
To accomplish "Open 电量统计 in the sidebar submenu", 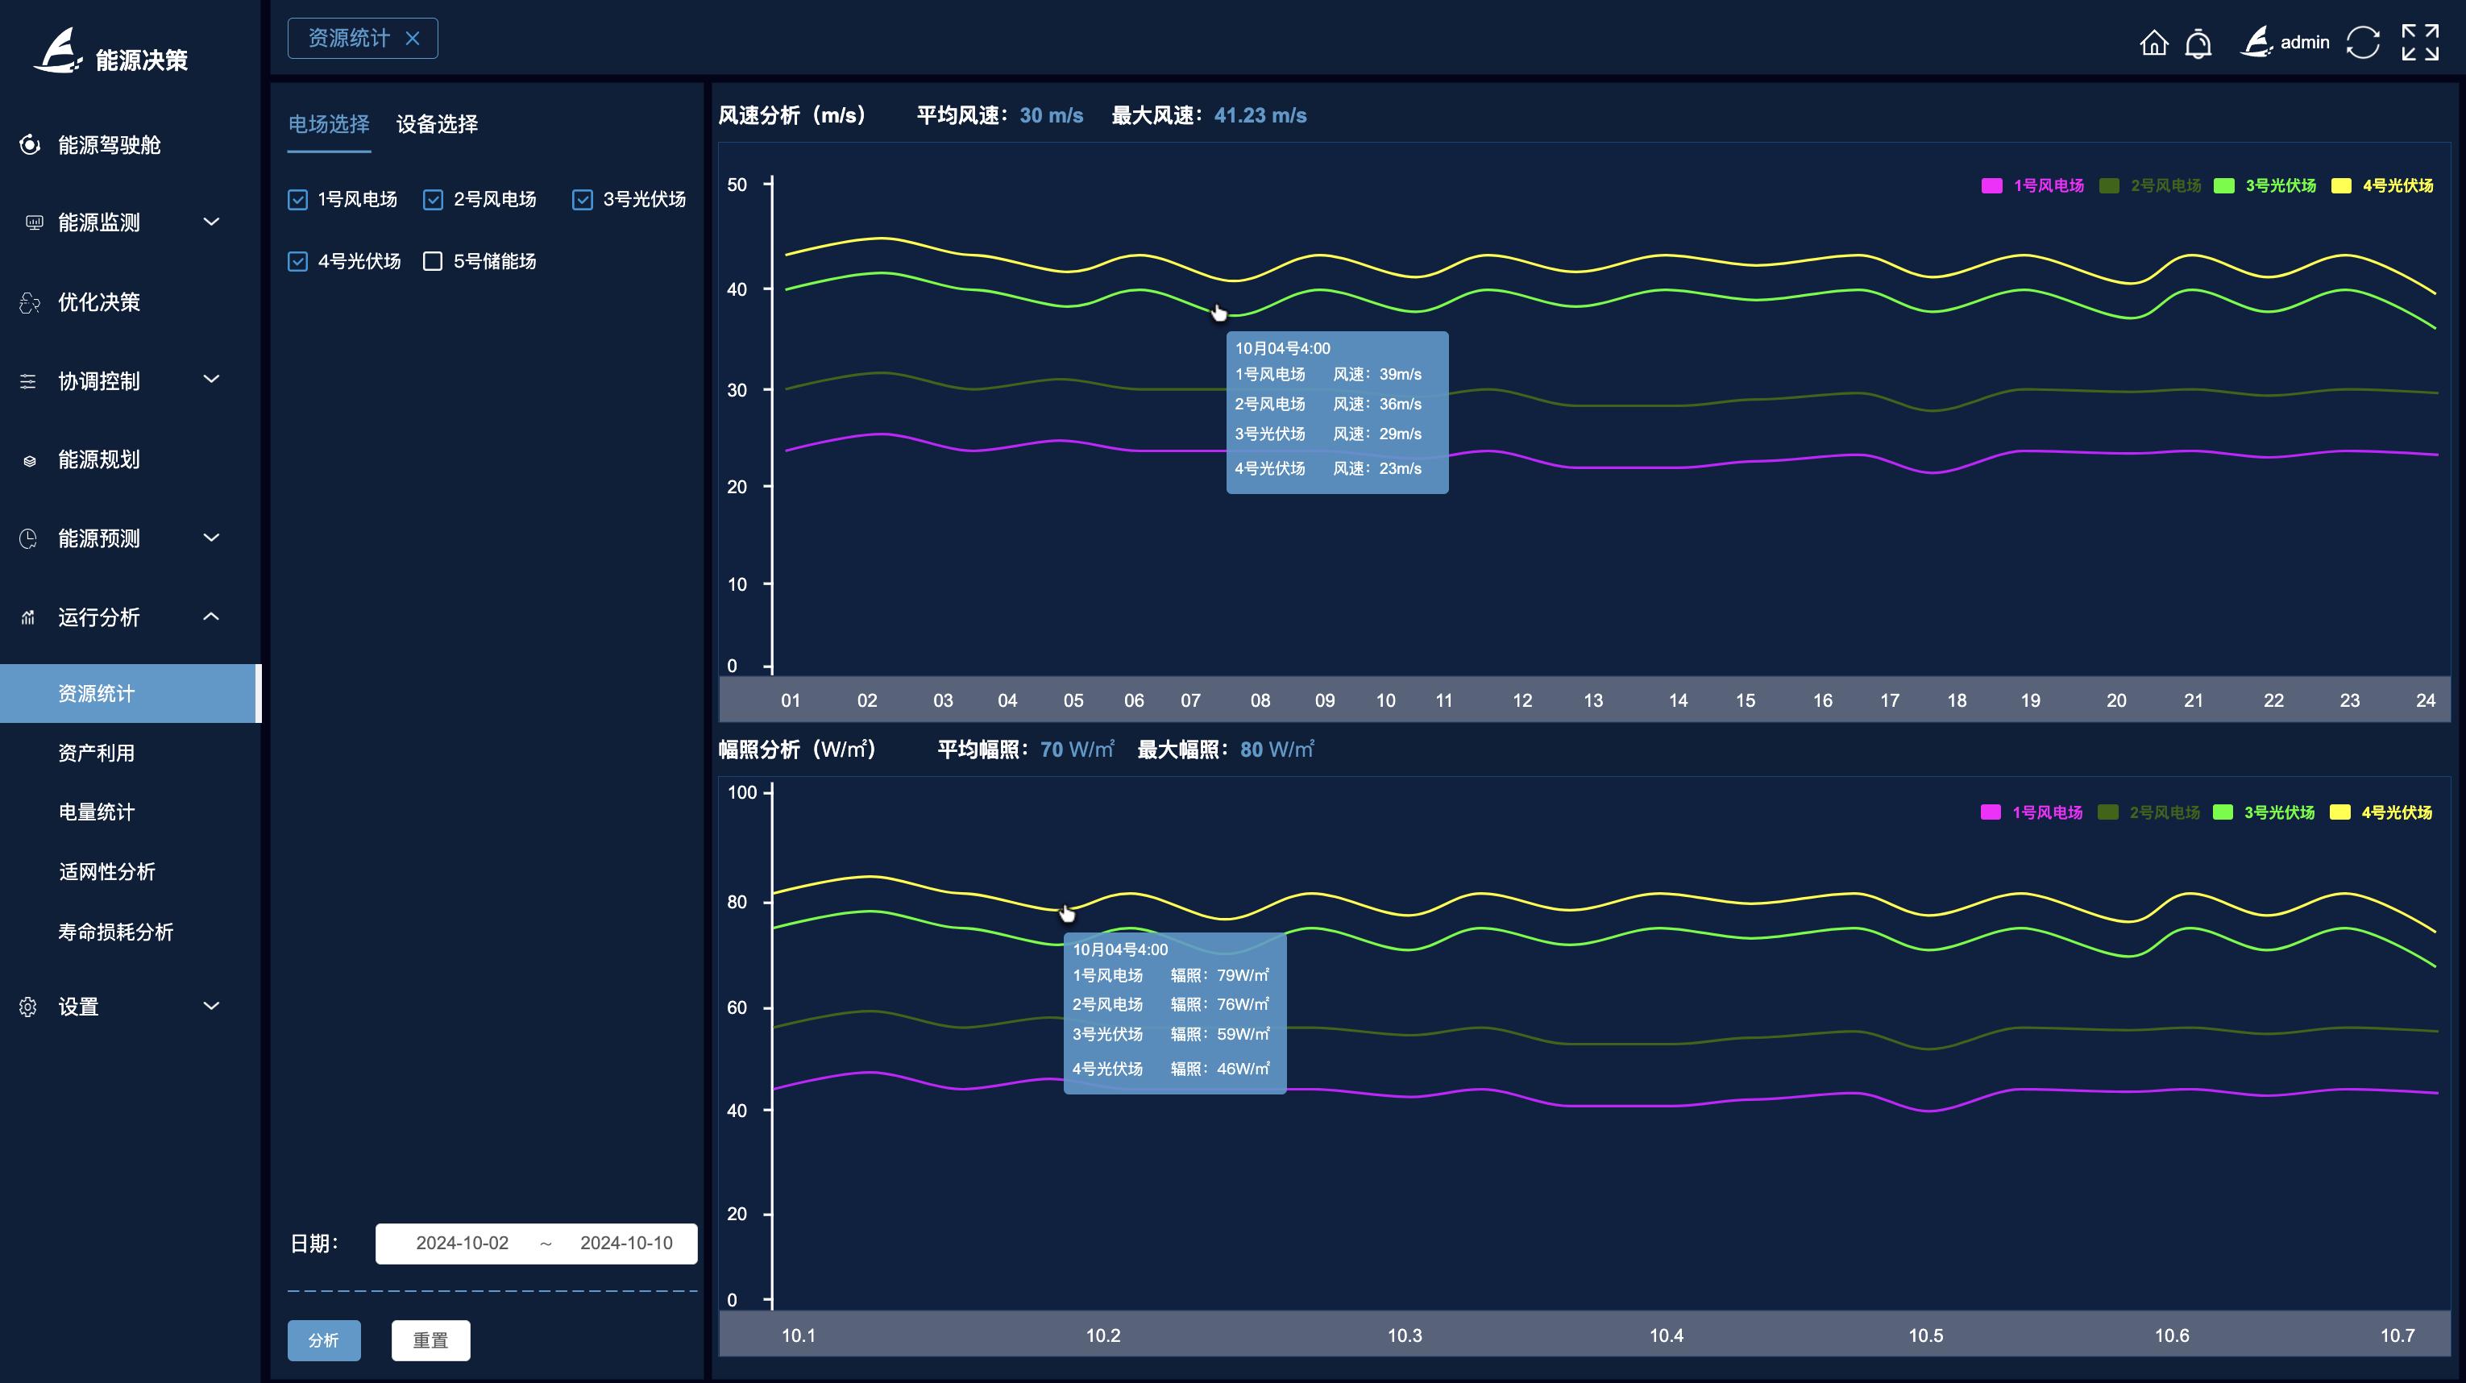I will (97, 812).
